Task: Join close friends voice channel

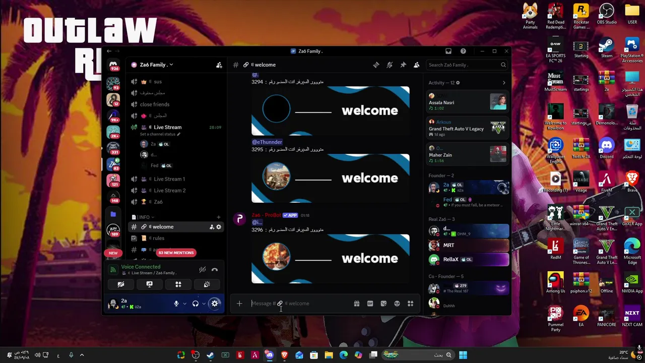Action: 176,104
